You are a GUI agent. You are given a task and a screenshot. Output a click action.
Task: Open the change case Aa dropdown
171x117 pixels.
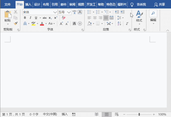[51, 23]
